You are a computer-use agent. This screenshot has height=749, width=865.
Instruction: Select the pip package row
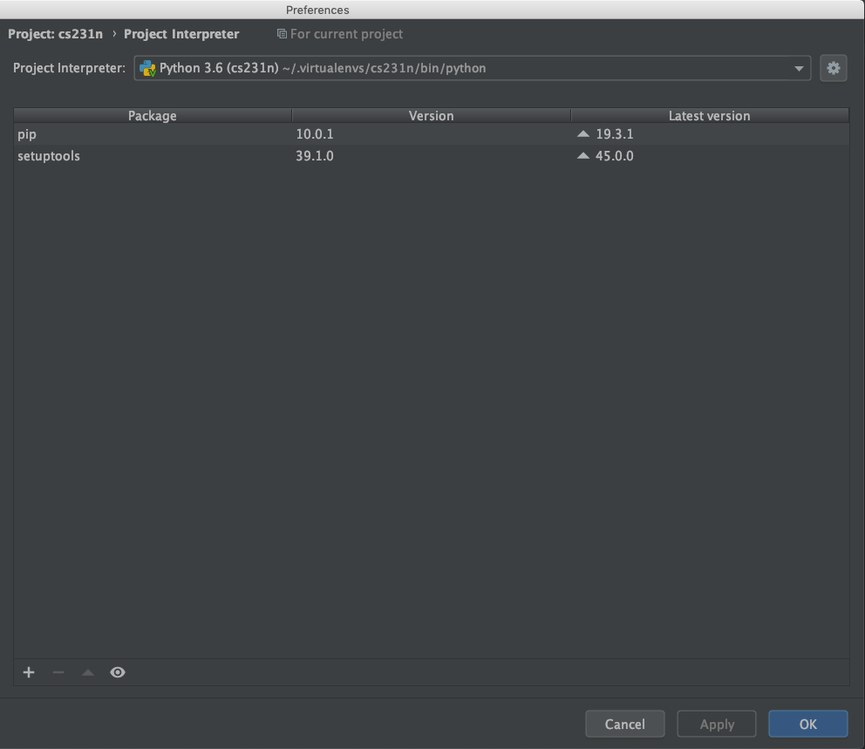(x=432, y=134)
